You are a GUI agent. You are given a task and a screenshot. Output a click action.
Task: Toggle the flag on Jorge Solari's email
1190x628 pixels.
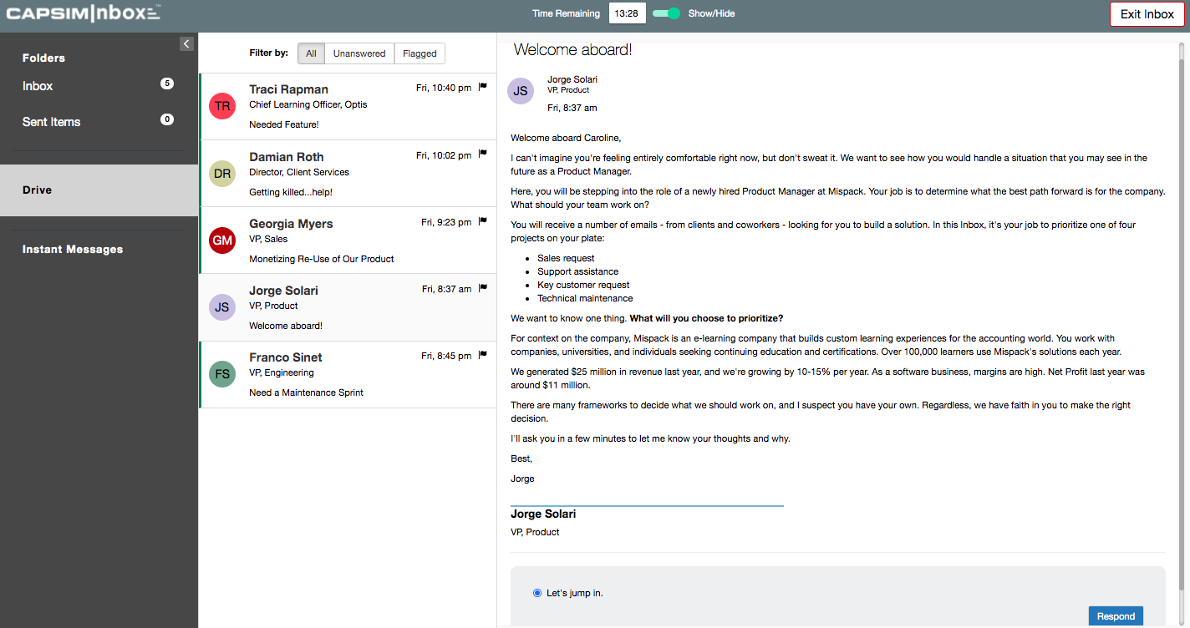pos(483,288)
